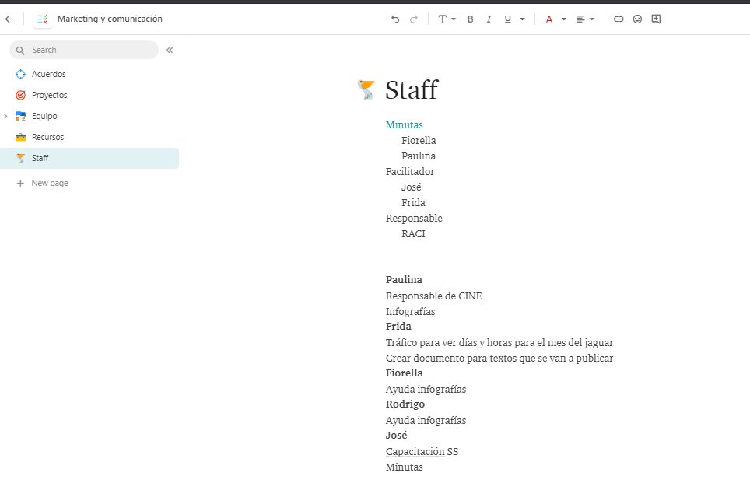Click Ayuda infografías under Fiorella

point(426,390)
